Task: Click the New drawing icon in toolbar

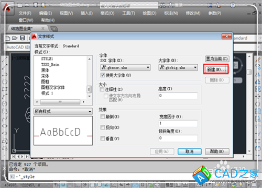Action: [7, 38]
